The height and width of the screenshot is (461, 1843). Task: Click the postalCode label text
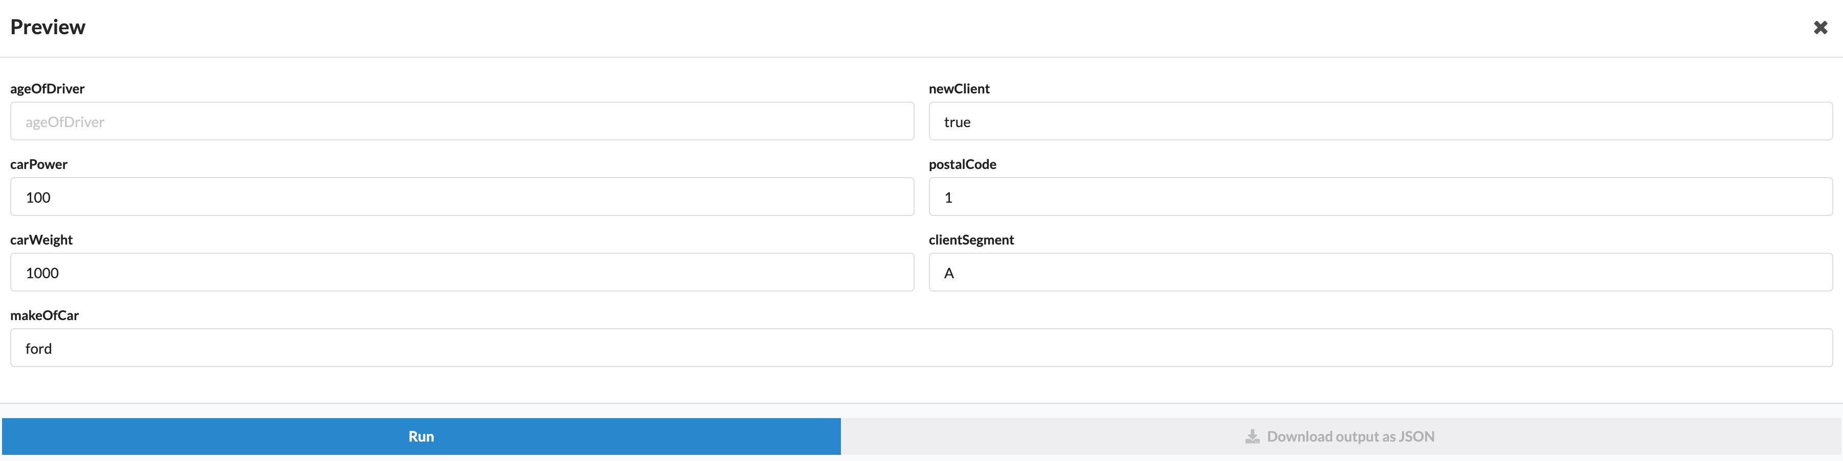click(962, 164)
